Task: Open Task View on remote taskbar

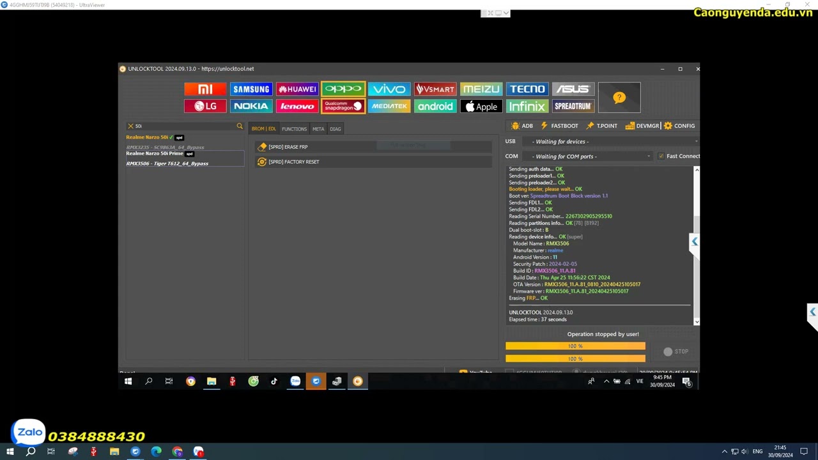Action: [x=169, y=381]
